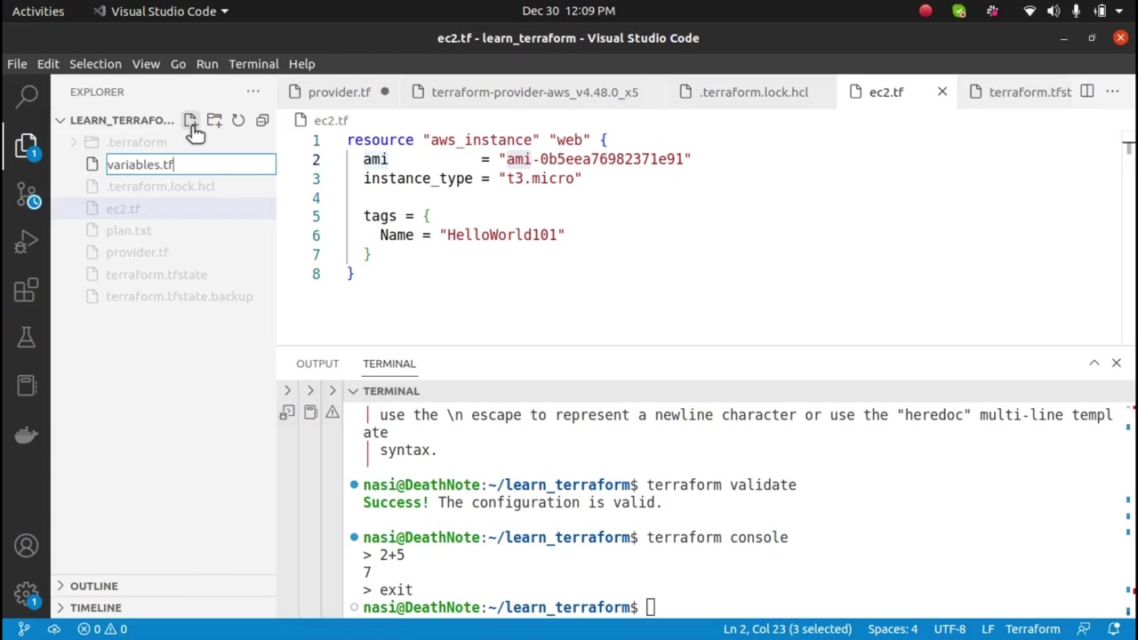This screenshot has height=640, width=1138.
Task: Change encoding via UTF-8 status item
Action: pos(950,629)
